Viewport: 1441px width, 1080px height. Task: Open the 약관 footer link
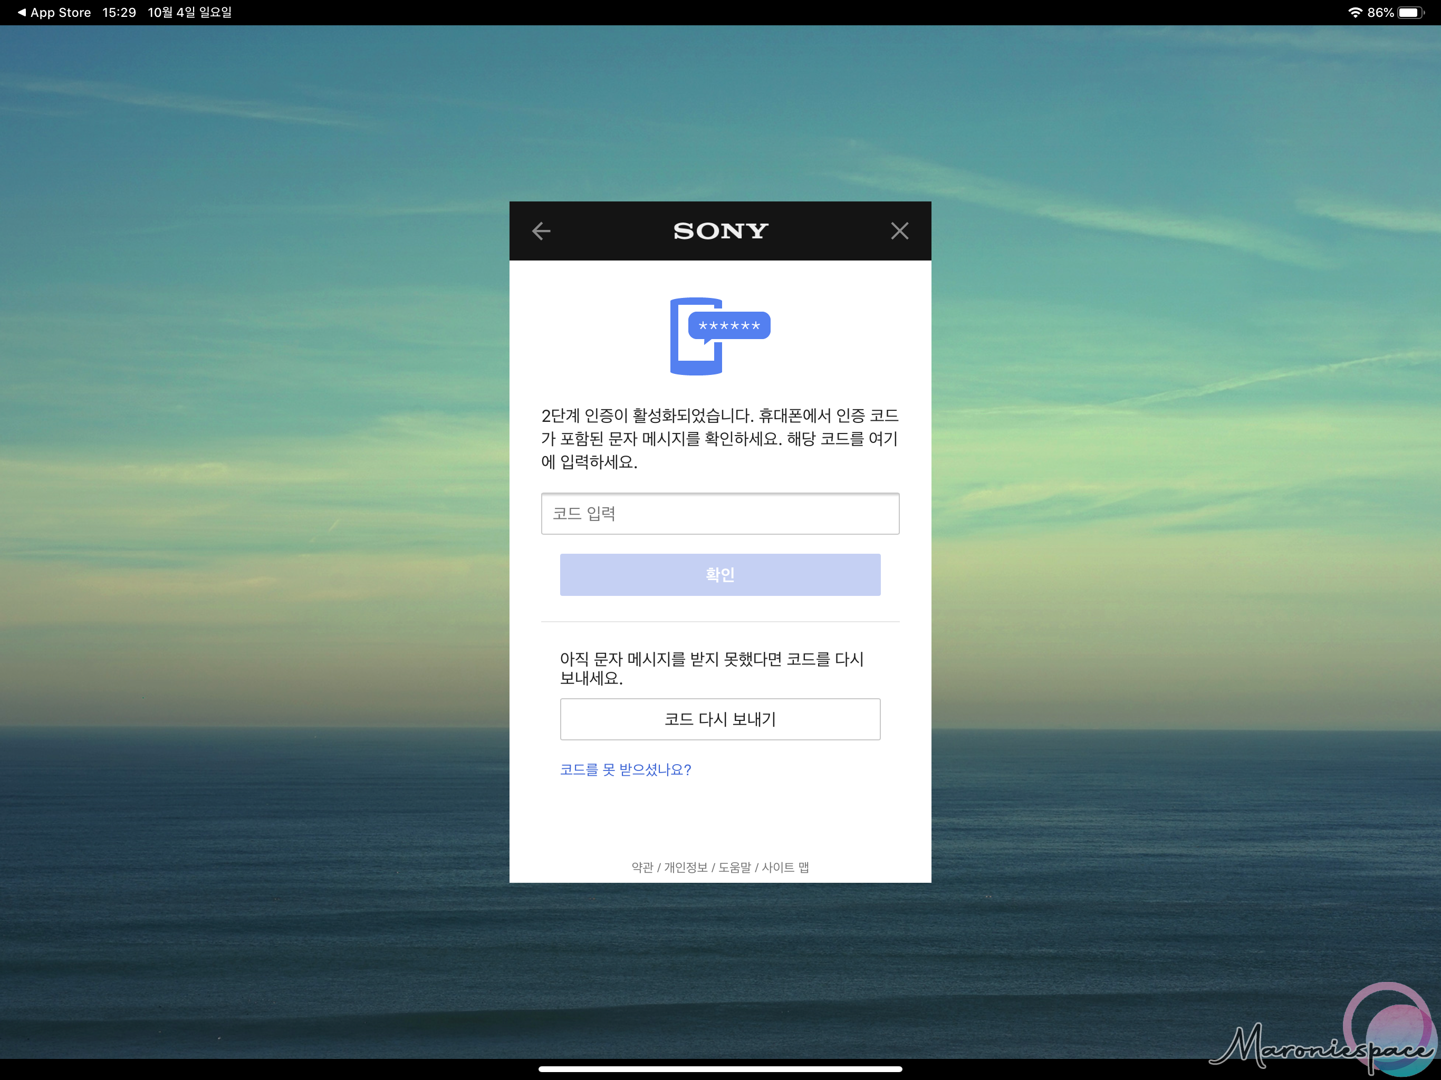click(x=642, y=867)
